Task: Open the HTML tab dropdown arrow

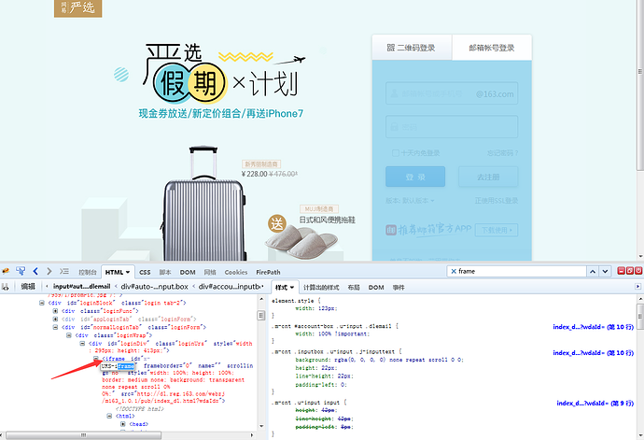Action: (x=128, y=272)
